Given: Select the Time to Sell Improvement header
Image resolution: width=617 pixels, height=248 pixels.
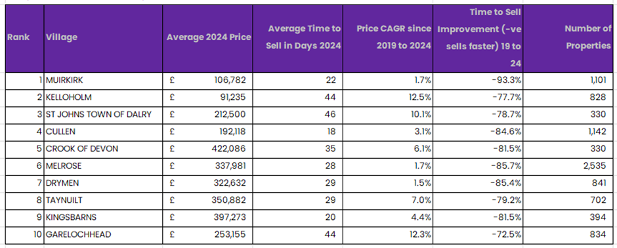Looking at the screenshot, I should 478,39.
